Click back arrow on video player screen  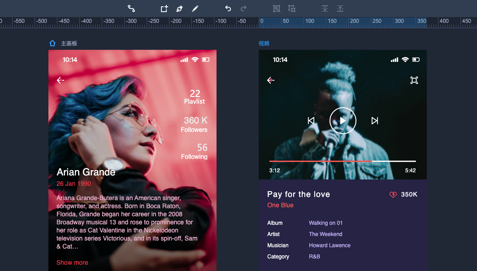[x=270, y=80]
